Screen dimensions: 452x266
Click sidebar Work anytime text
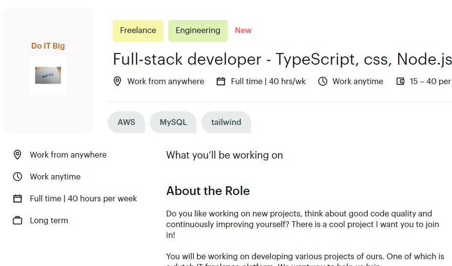tap(55, 177)
